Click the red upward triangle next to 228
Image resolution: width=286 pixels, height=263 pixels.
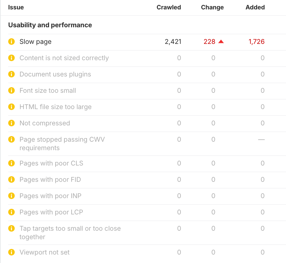[221, 41]
